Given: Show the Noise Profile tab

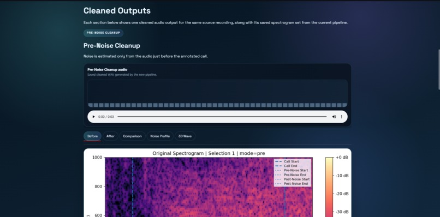Looking at the screenshot, I should click(160, 136).
